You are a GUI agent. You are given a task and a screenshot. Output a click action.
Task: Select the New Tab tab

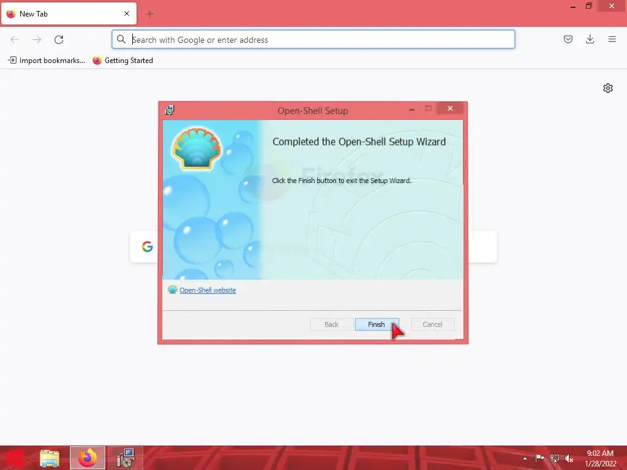69,13
